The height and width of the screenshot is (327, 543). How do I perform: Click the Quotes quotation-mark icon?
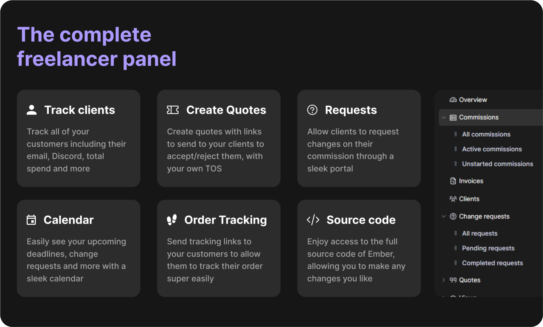[x=453, y=280]
